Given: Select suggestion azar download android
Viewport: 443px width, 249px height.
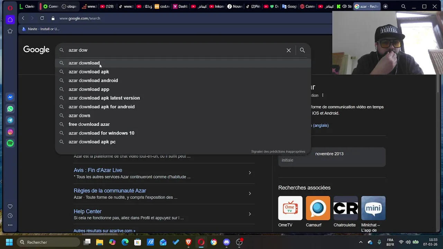Looking at the screenshot, I should (183, 80).
